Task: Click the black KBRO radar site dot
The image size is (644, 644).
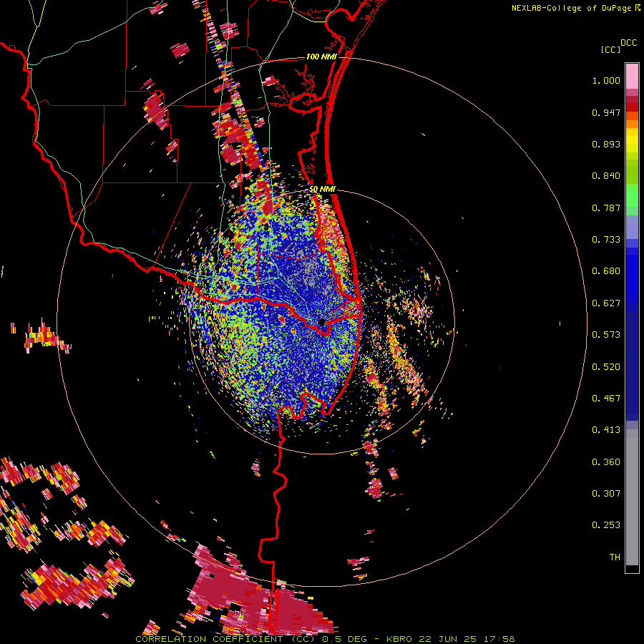Action: click(321, 321)
